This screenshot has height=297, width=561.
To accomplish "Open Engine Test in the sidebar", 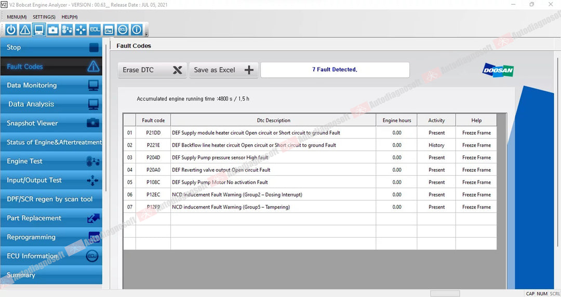I will [x=51, y=161].
